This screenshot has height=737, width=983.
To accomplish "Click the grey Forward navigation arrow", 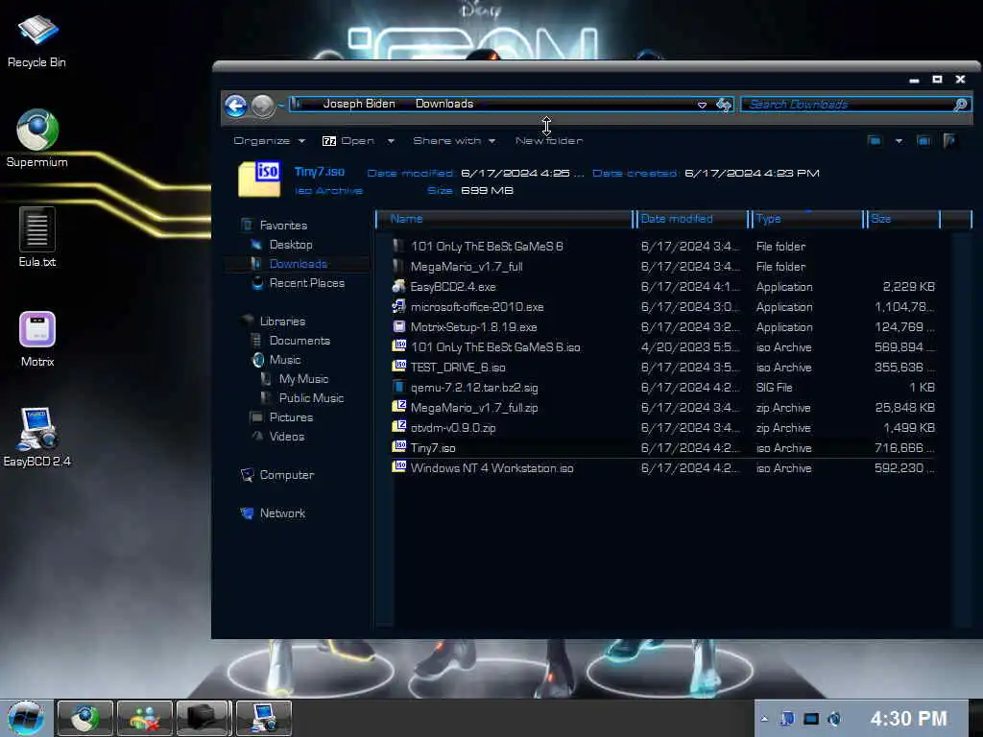I will [x=263, y=106].
